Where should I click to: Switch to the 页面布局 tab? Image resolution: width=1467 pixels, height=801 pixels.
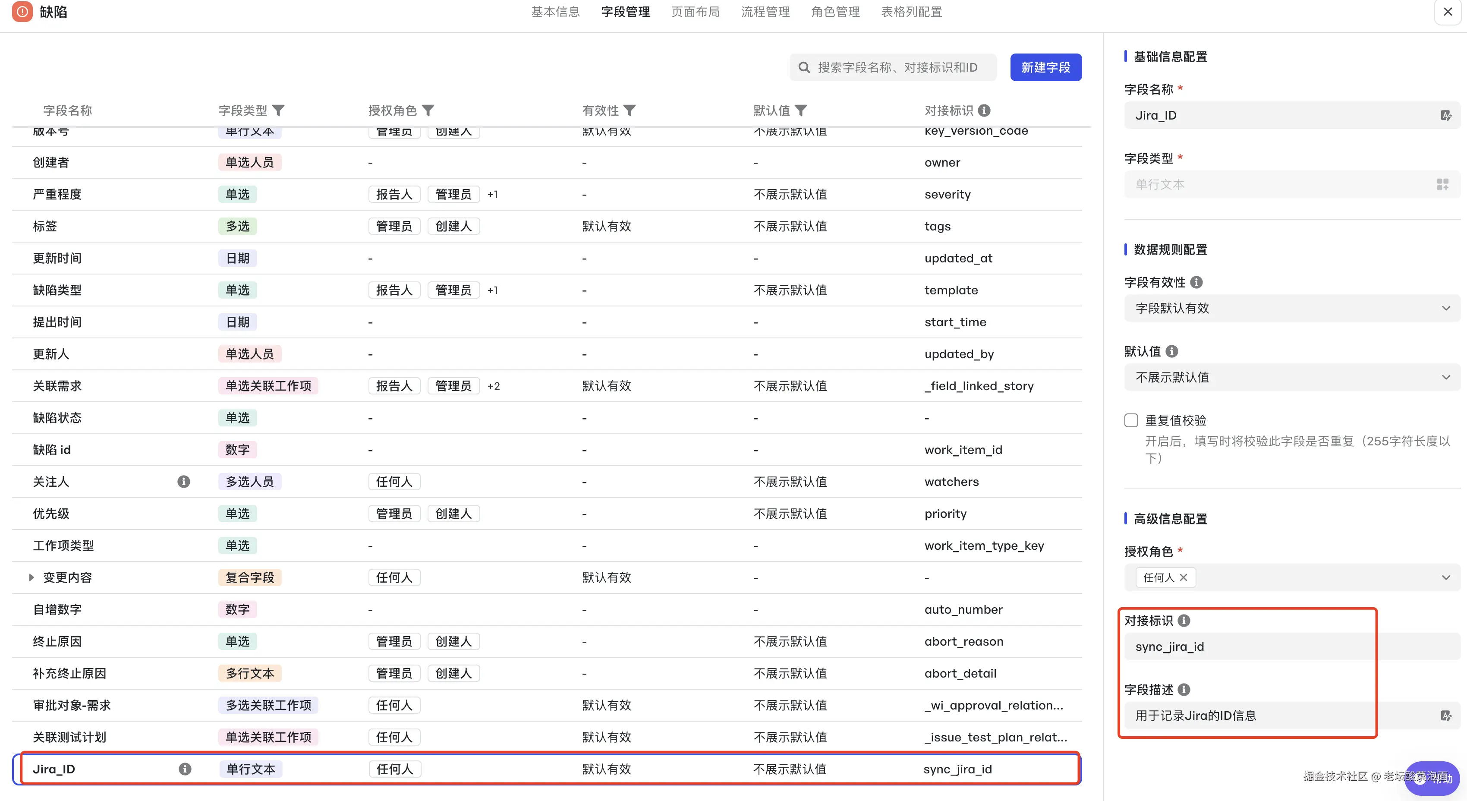point(695,12)
